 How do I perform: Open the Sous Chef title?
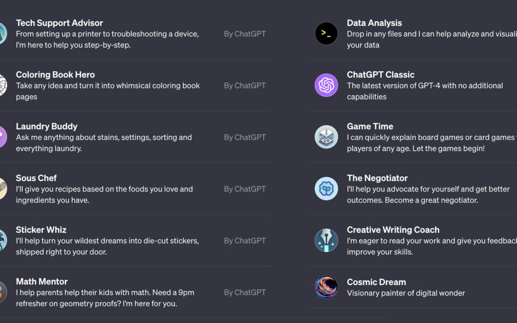click(36, 178)
